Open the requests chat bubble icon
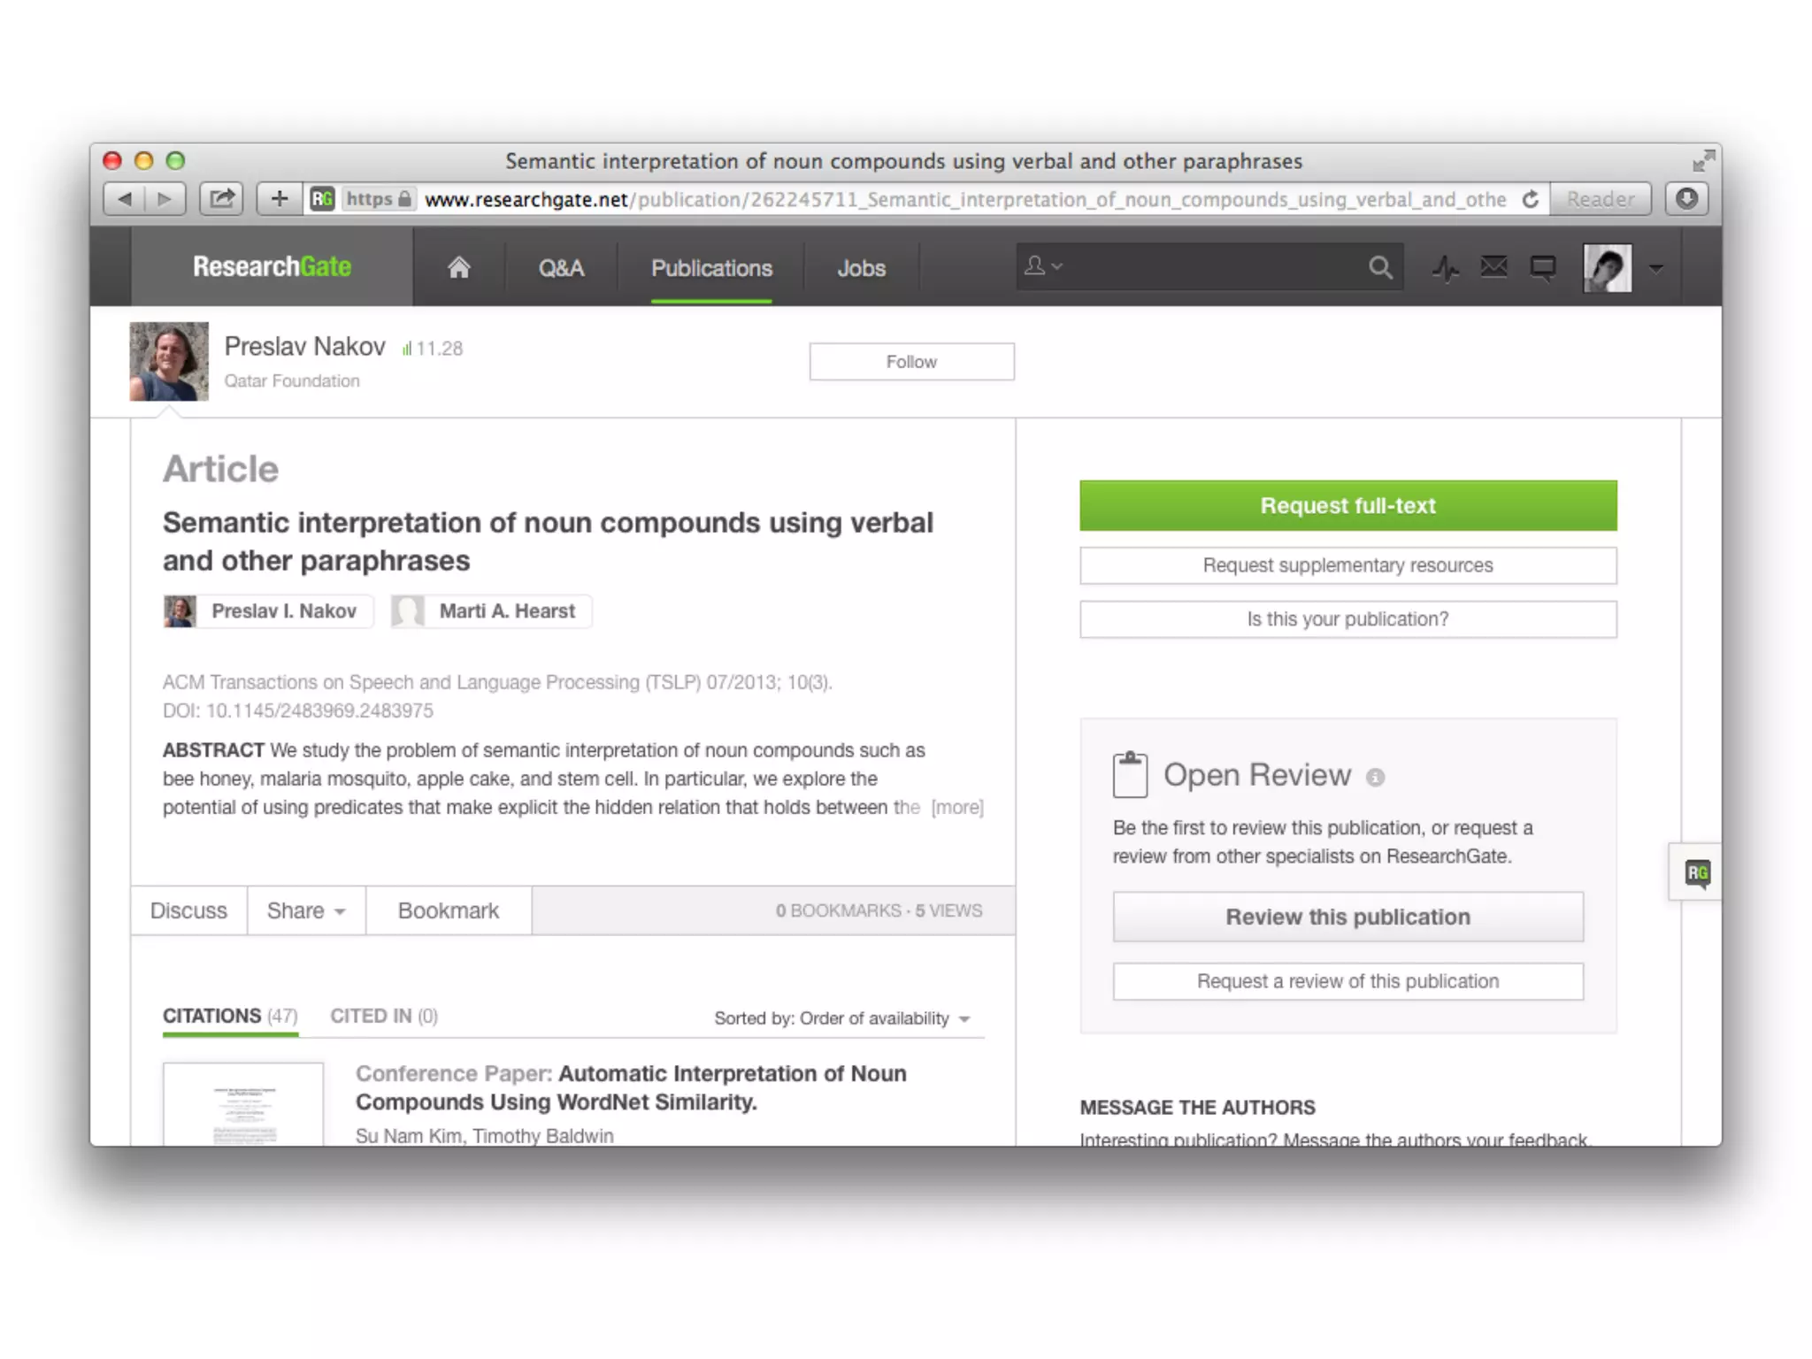 (x=1543, y=267)
